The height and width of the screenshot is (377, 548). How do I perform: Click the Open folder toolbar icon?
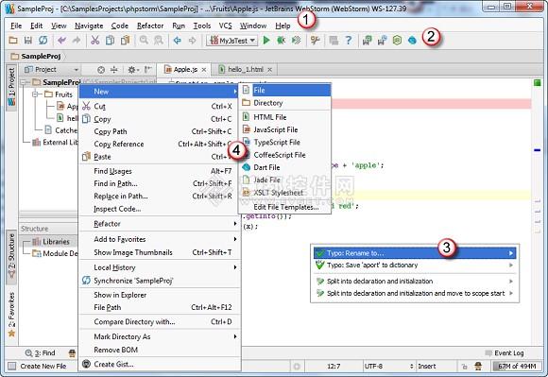(13, 41)
